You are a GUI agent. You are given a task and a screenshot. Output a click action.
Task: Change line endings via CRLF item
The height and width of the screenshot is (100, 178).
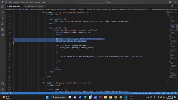[x=163, y=93]
